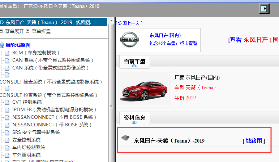Click the 查看 东风日产 link at right
This screenshot has width=279, height=162.
254,40
